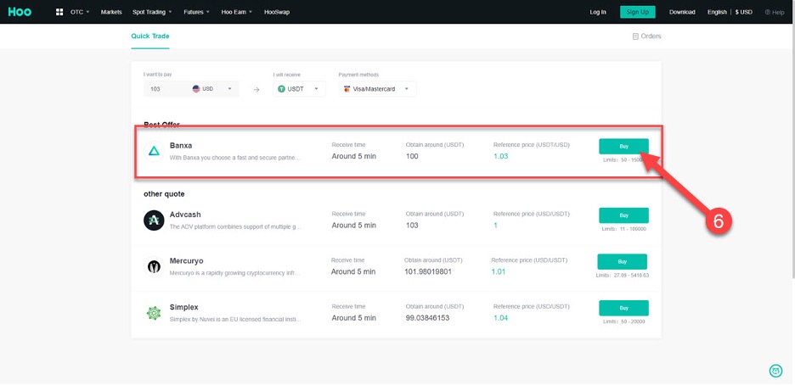795x385 pixels.
Task: Open the Help link in header
Action: click(x=774, y=12)
